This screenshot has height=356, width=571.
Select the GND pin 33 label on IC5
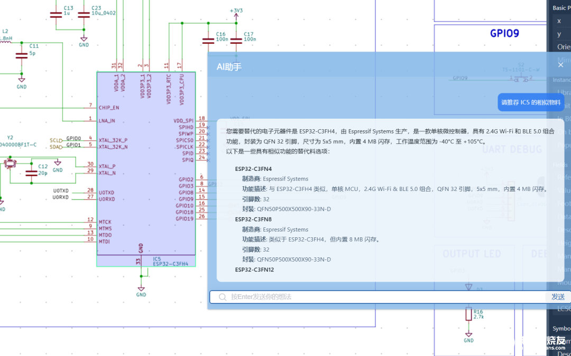click(141, 248)
